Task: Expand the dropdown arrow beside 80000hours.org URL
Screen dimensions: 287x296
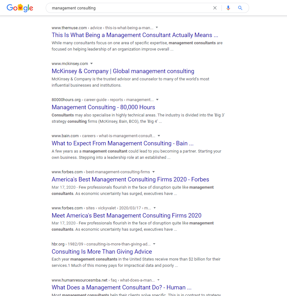Action: pyautogui.click(x=157, y=100)
